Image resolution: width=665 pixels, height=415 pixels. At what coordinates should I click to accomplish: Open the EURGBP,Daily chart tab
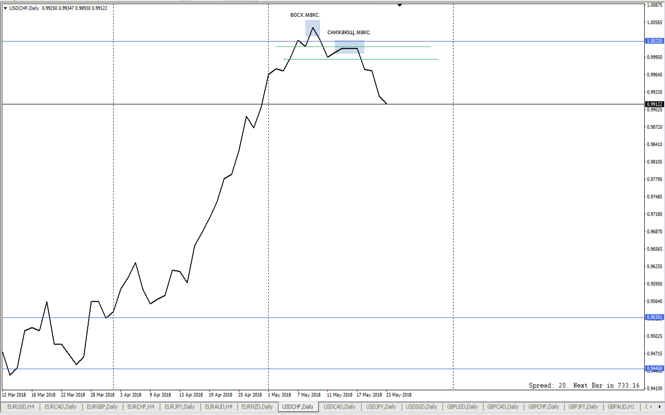102,407
